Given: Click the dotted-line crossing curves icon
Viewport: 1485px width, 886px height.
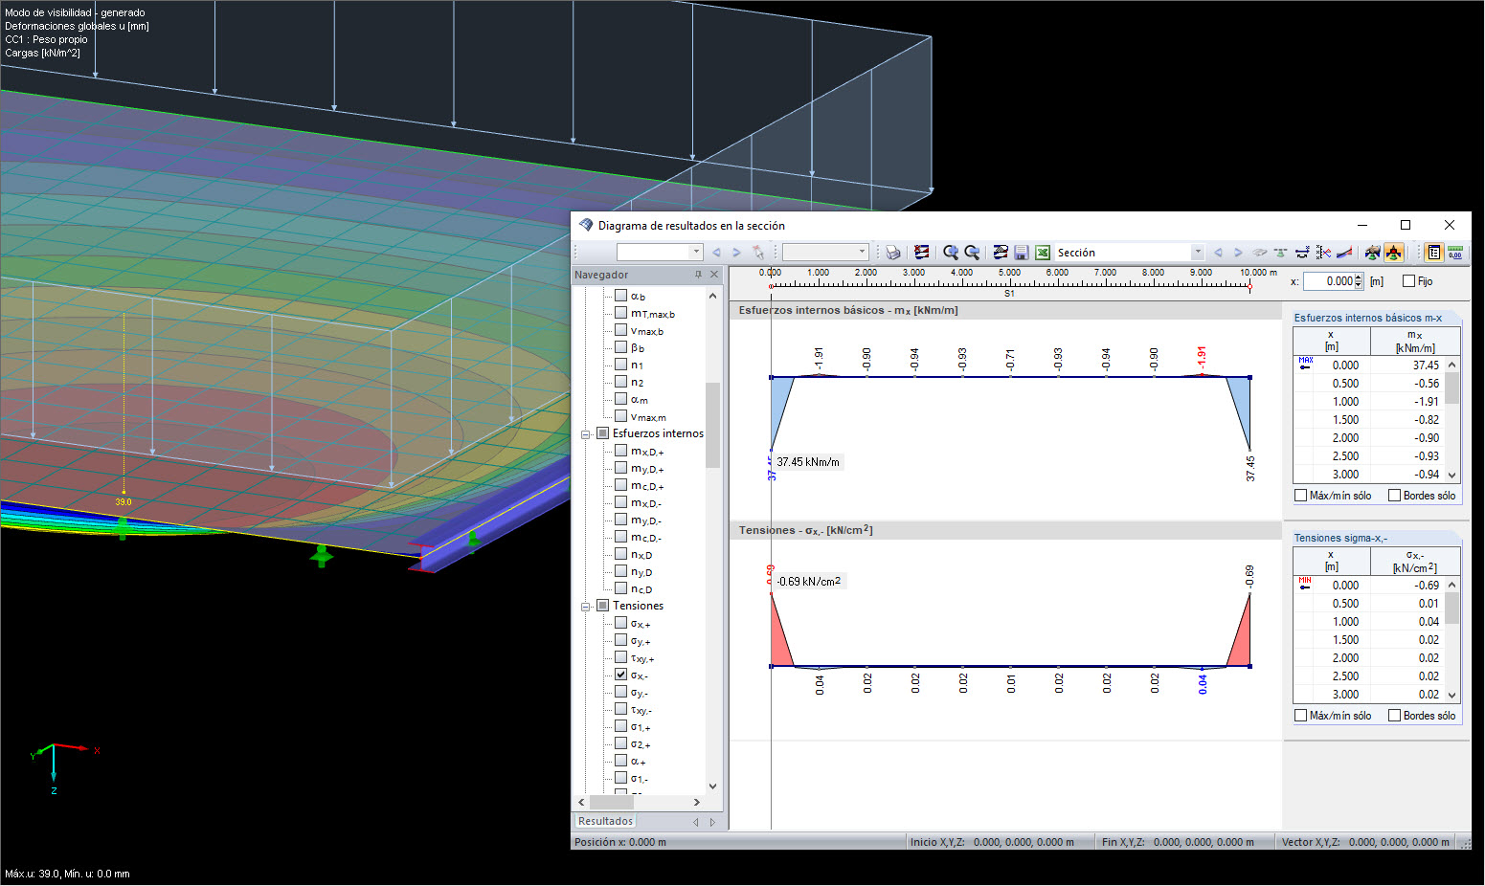Looking at the screenshot, I should pos(1323,253).
